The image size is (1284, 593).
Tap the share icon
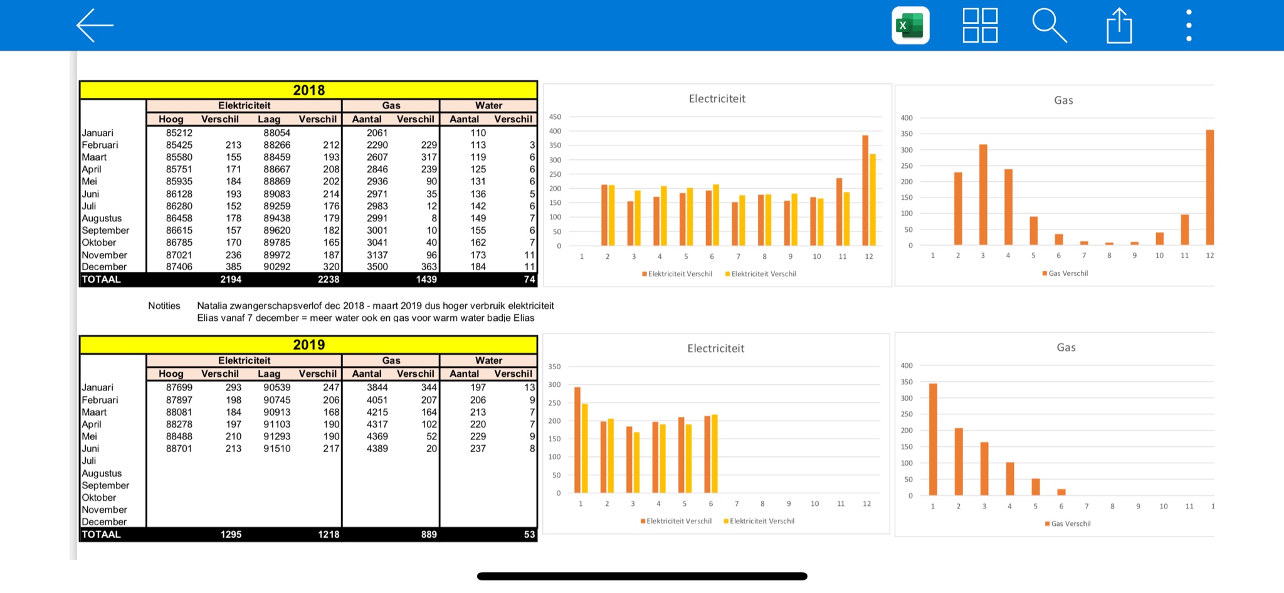point(1119,26)
